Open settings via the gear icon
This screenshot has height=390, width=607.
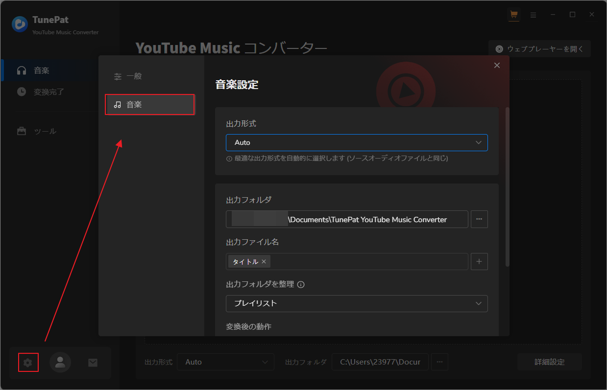(x=28, y=362)
